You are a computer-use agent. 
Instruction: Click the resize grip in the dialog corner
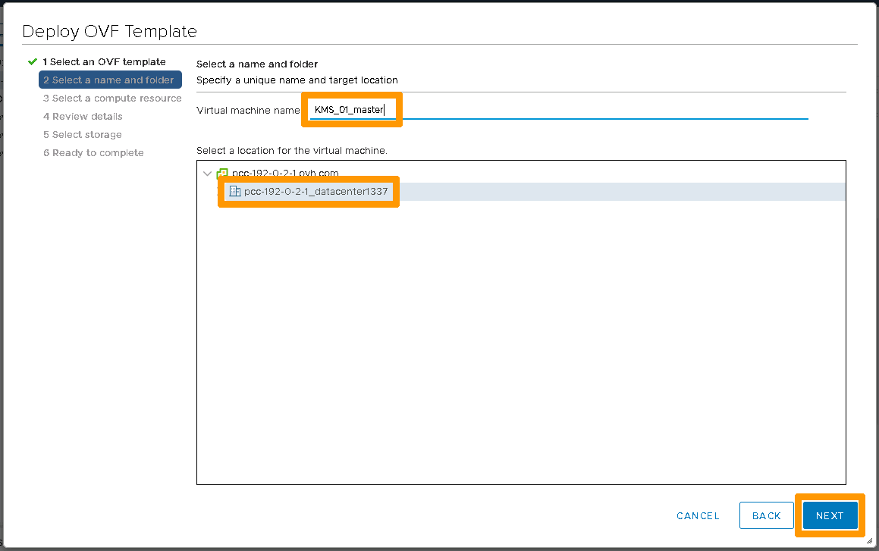point(869,541)
